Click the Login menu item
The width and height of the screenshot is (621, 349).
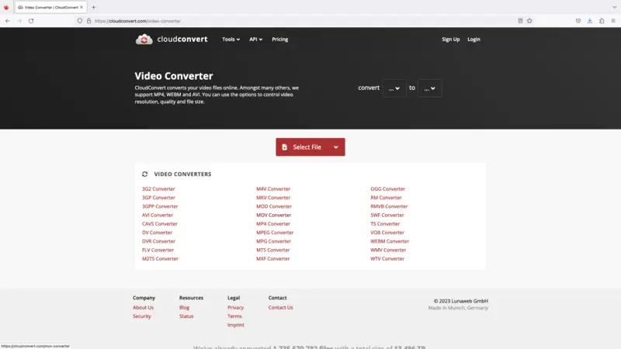point(474,40)
